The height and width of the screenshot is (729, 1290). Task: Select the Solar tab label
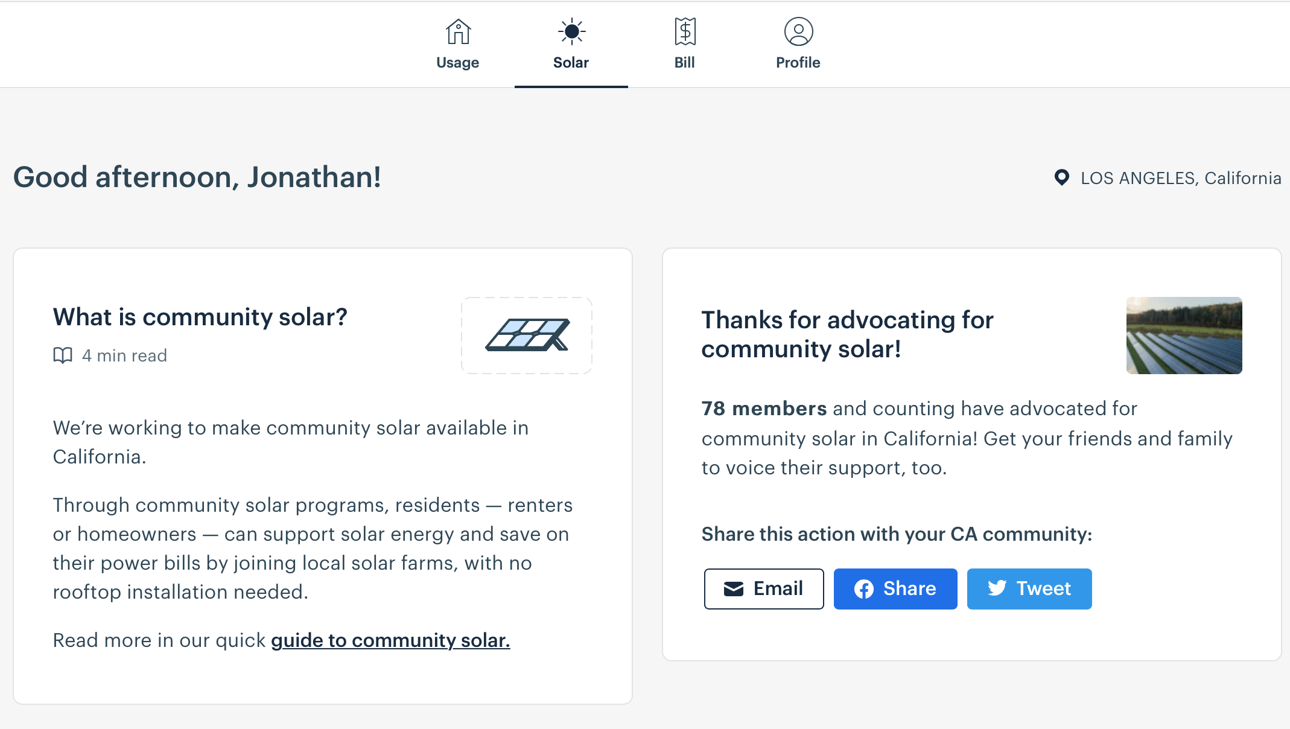coord(571,63)
